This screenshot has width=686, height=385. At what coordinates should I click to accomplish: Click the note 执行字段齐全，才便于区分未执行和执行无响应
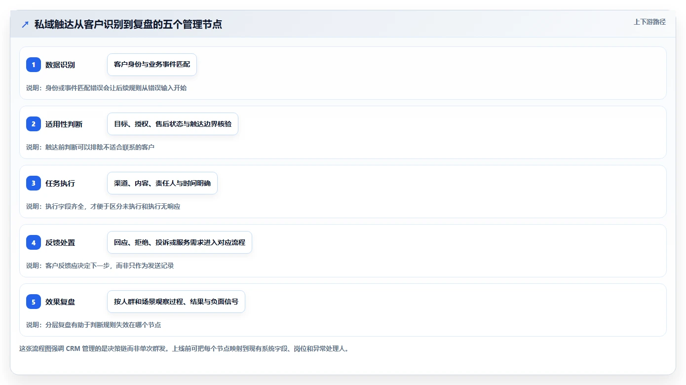tap(113, 206)
